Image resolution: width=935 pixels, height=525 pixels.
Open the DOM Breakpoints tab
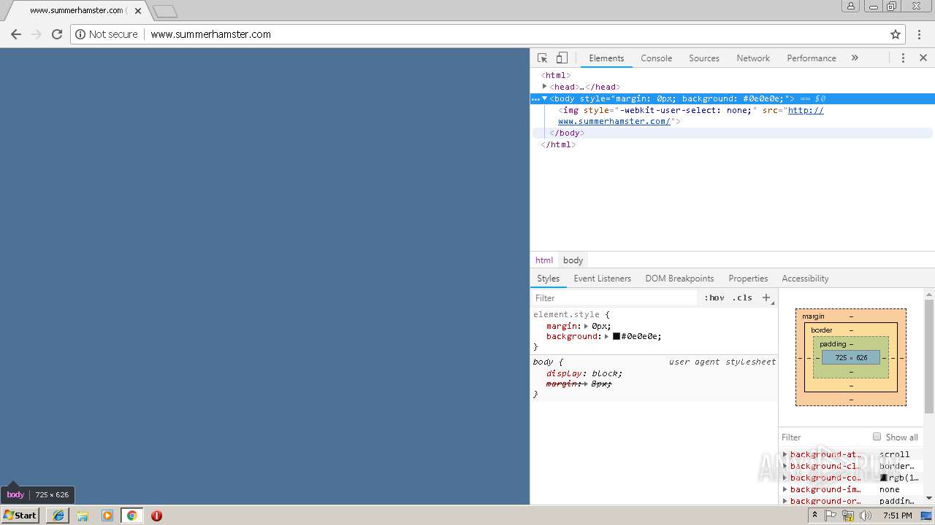[x=679, y=279]
